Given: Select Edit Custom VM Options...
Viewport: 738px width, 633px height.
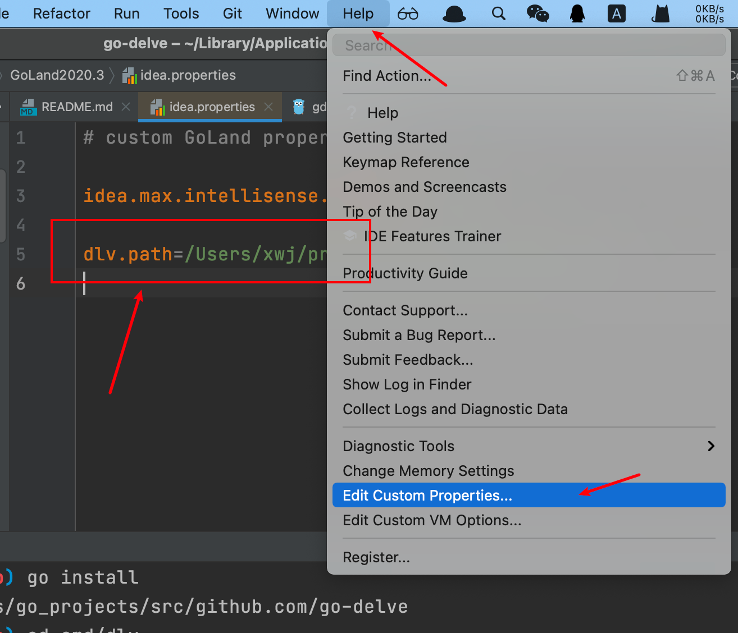Looking at the screenshot, I should [529, 520].
